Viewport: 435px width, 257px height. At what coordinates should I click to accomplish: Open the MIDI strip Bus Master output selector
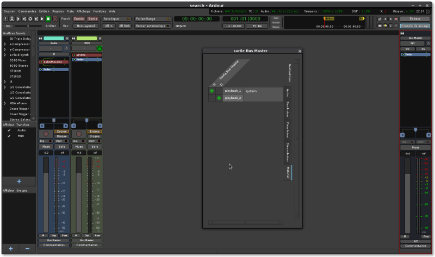click(x=87, y=240)
